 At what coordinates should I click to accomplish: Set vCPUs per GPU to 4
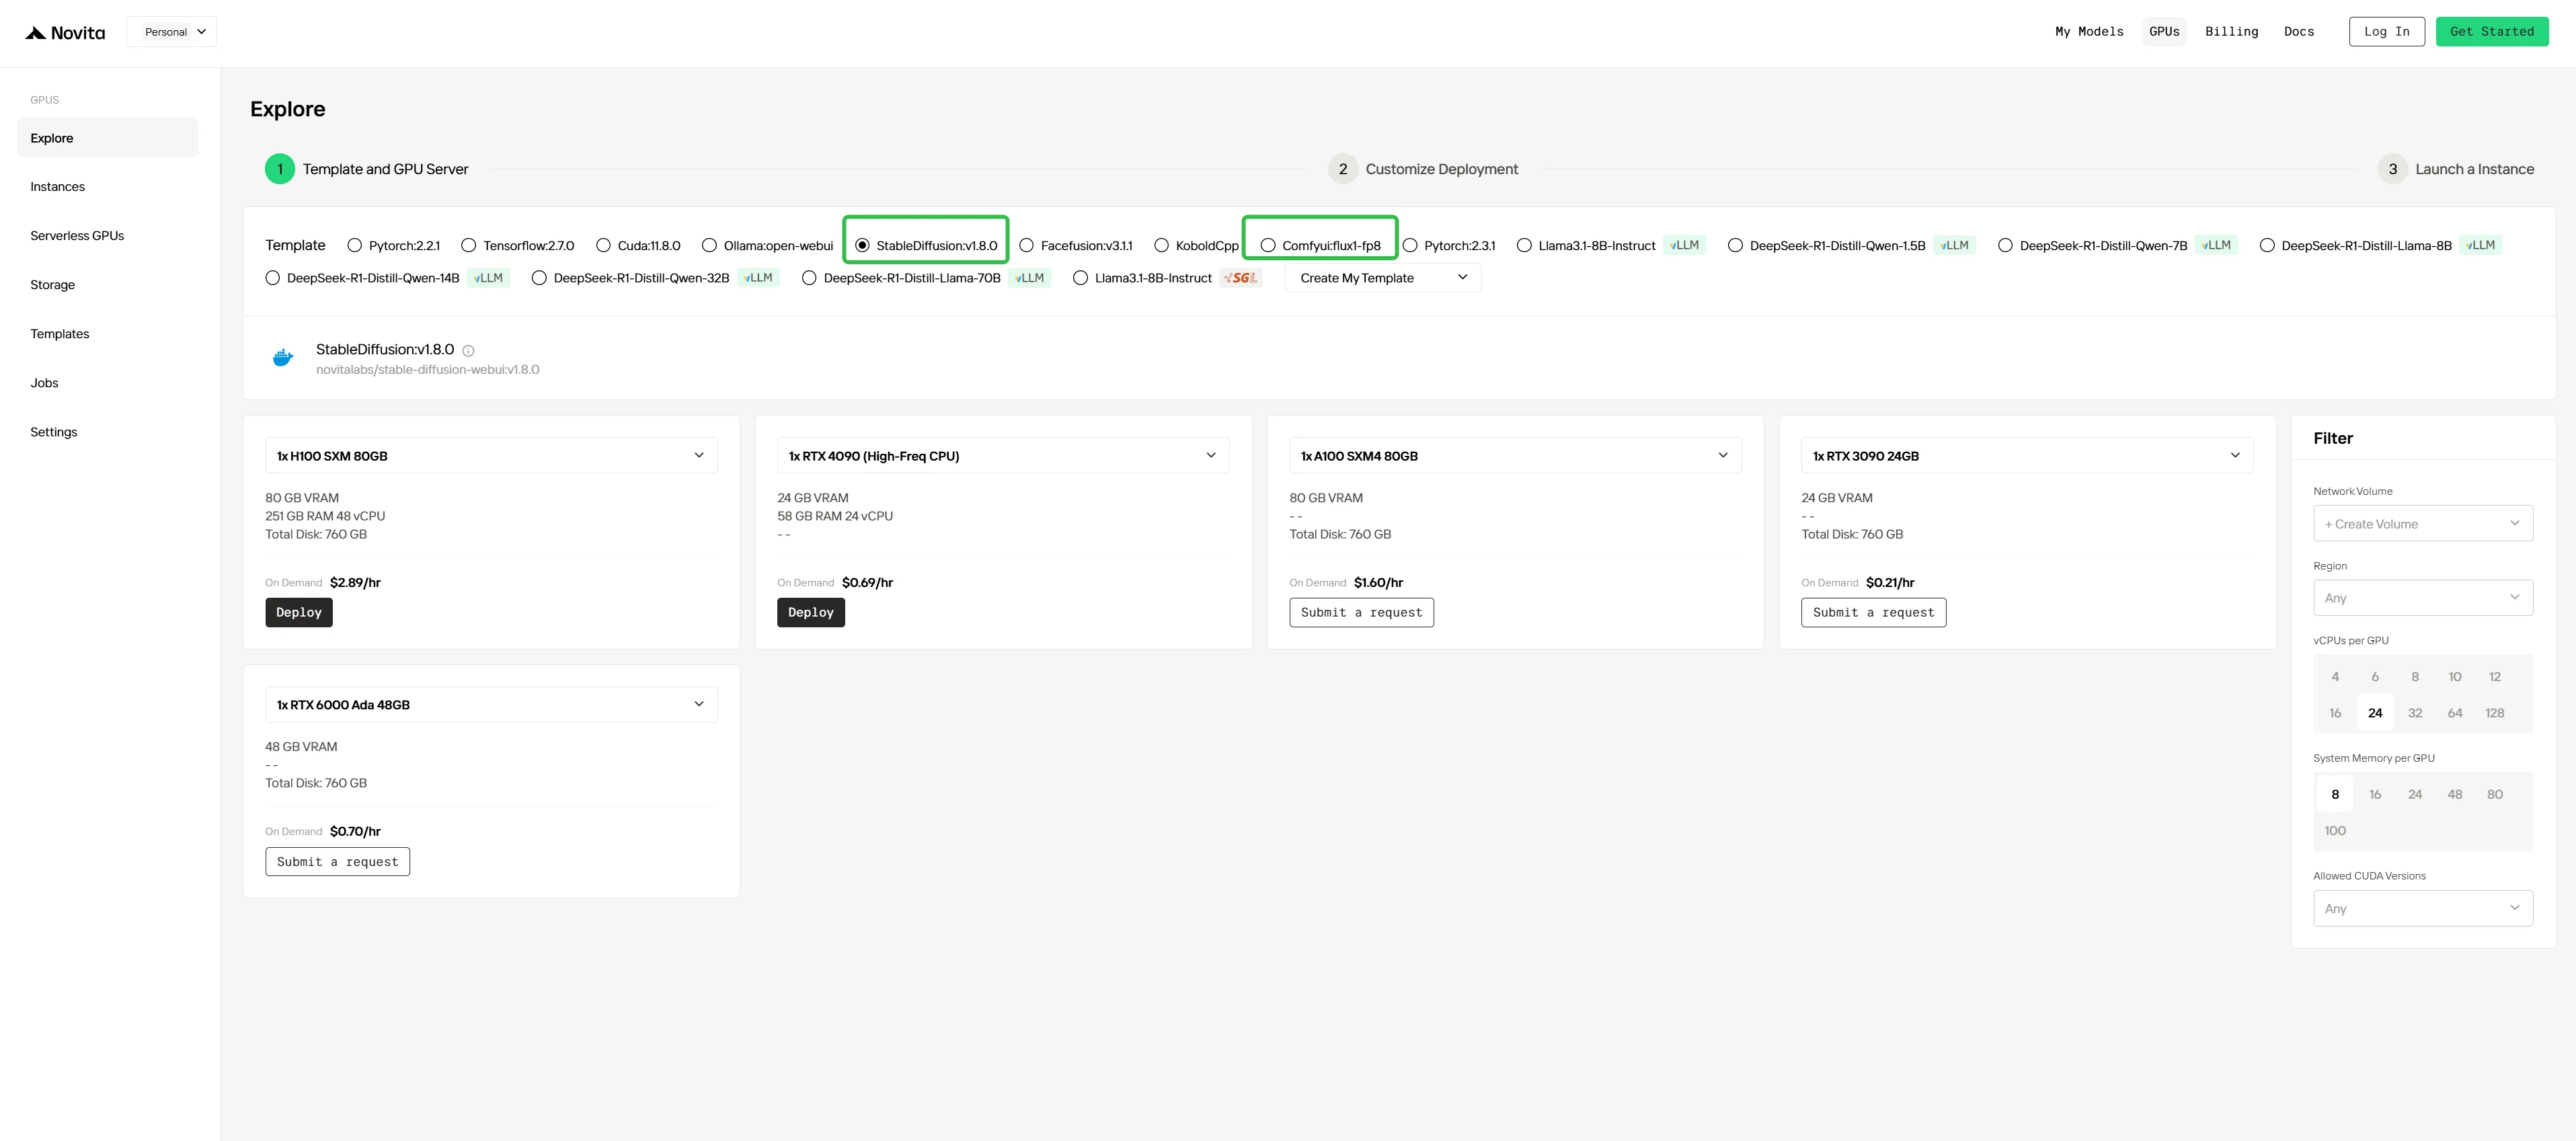[2335, 677]
